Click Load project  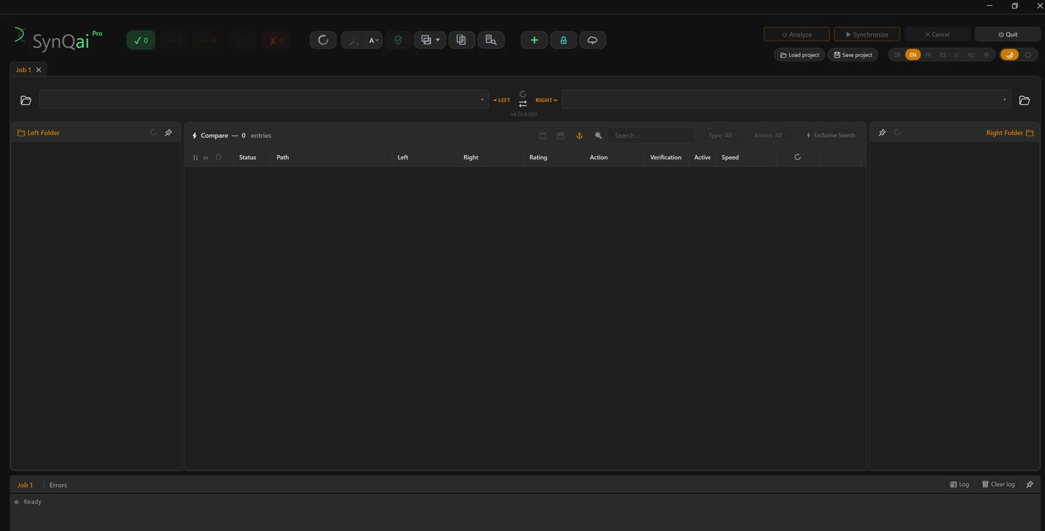[799, 54]
